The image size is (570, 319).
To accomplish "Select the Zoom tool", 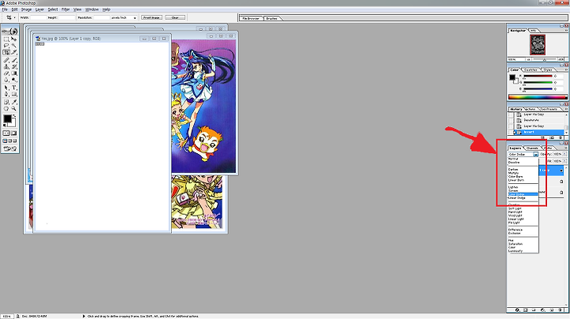I will pyautogui.click(x=13, y=108).
